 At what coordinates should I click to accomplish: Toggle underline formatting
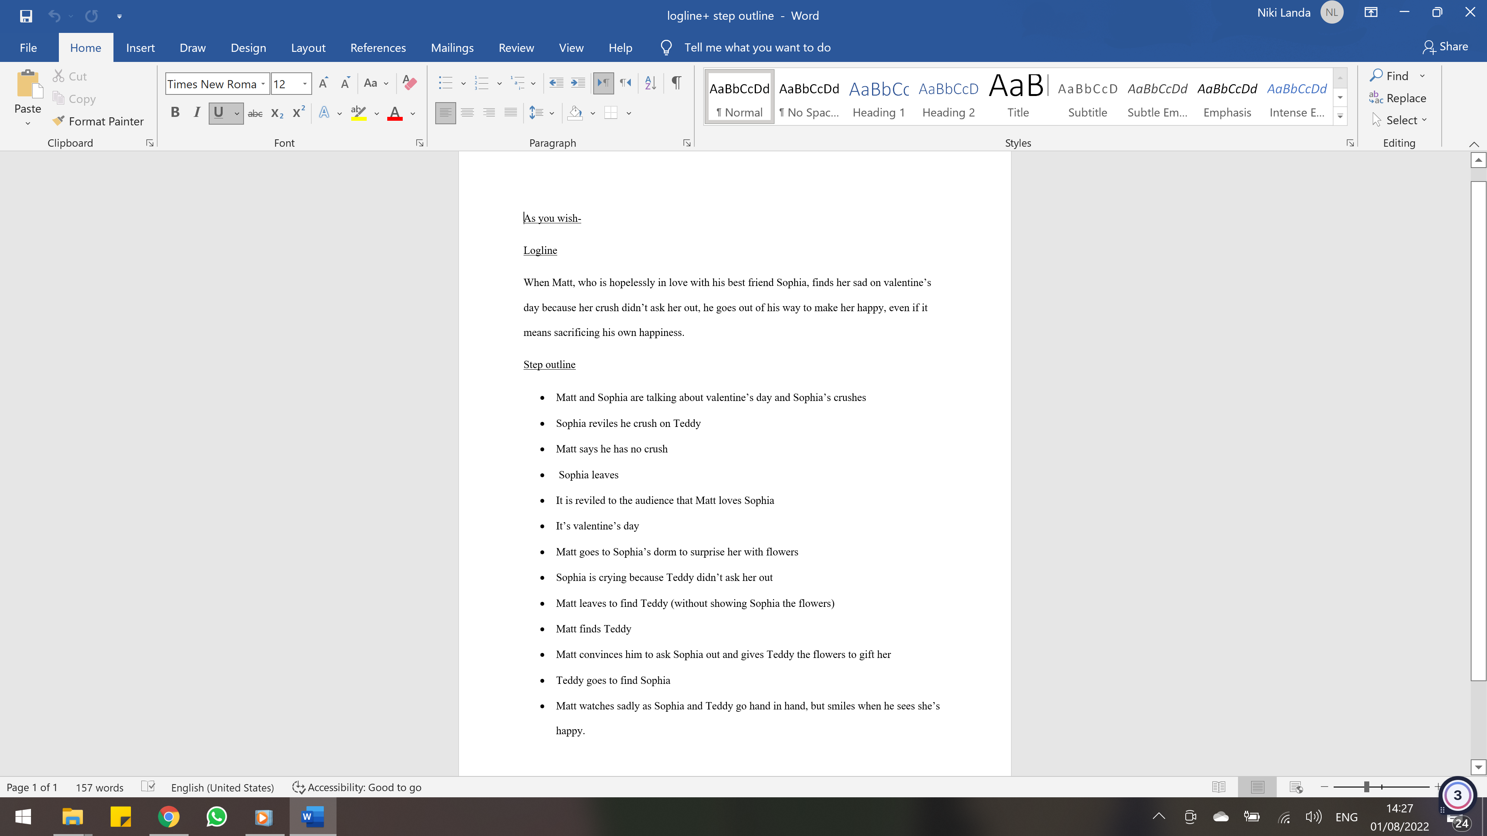coord(218,113)
